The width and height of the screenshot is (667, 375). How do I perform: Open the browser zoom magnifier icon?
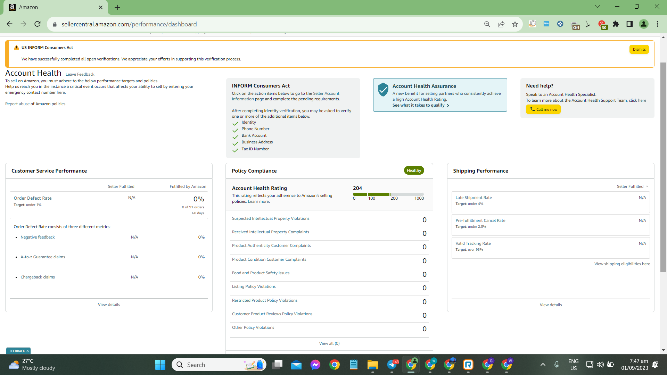coord(487,24)
